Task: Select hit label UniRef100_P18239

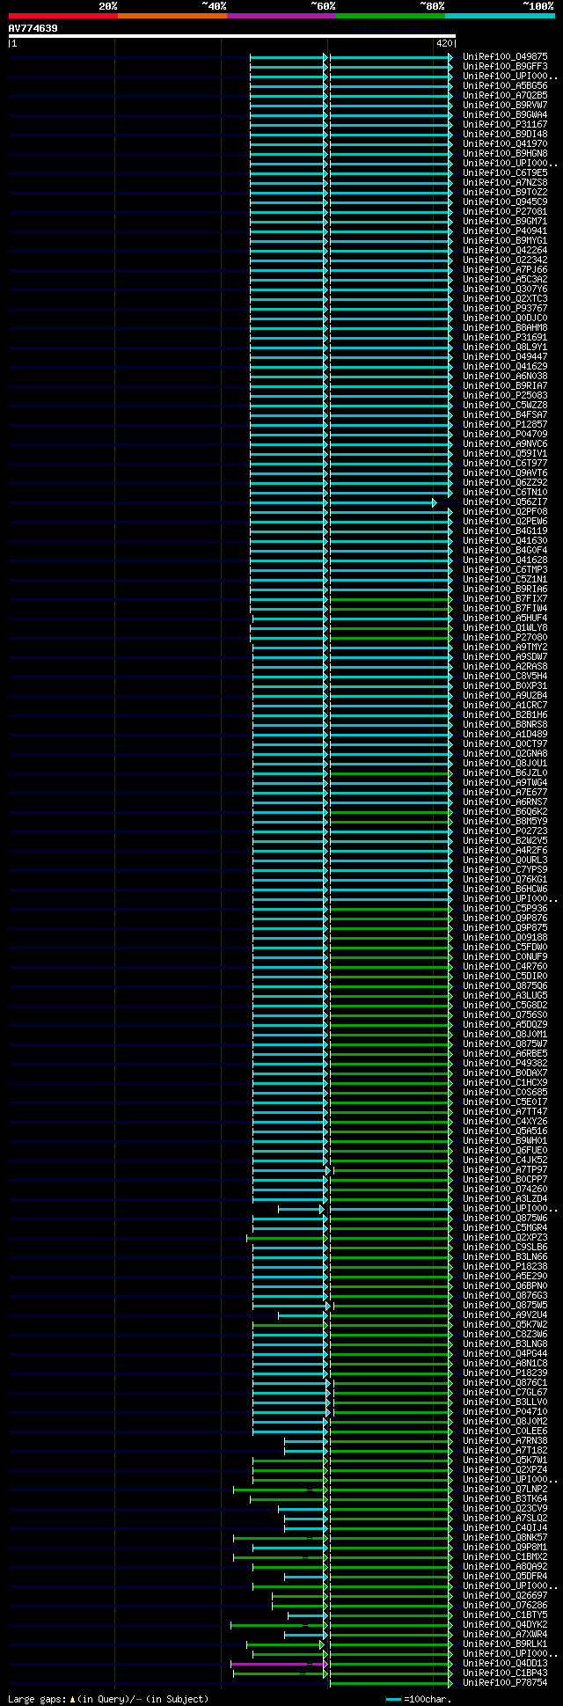Action: tap(505, 1373)
